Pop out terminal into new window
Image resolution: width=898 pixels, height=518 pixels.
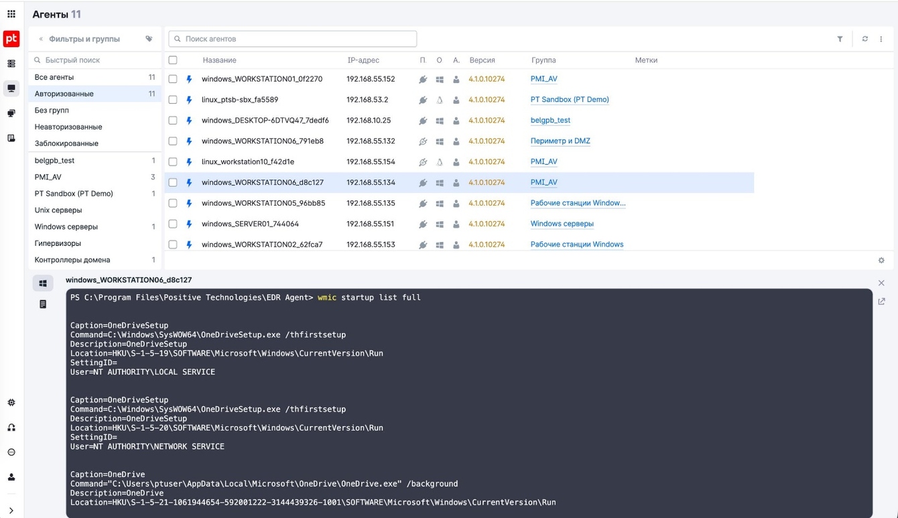881,302
